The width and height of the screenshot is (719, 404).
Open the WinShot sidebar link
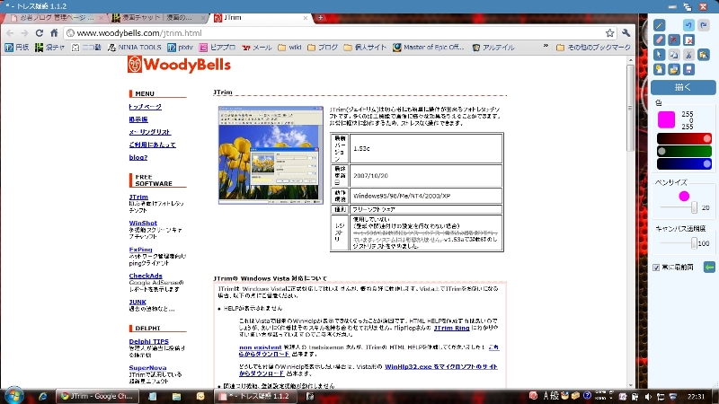coord(143,223)
